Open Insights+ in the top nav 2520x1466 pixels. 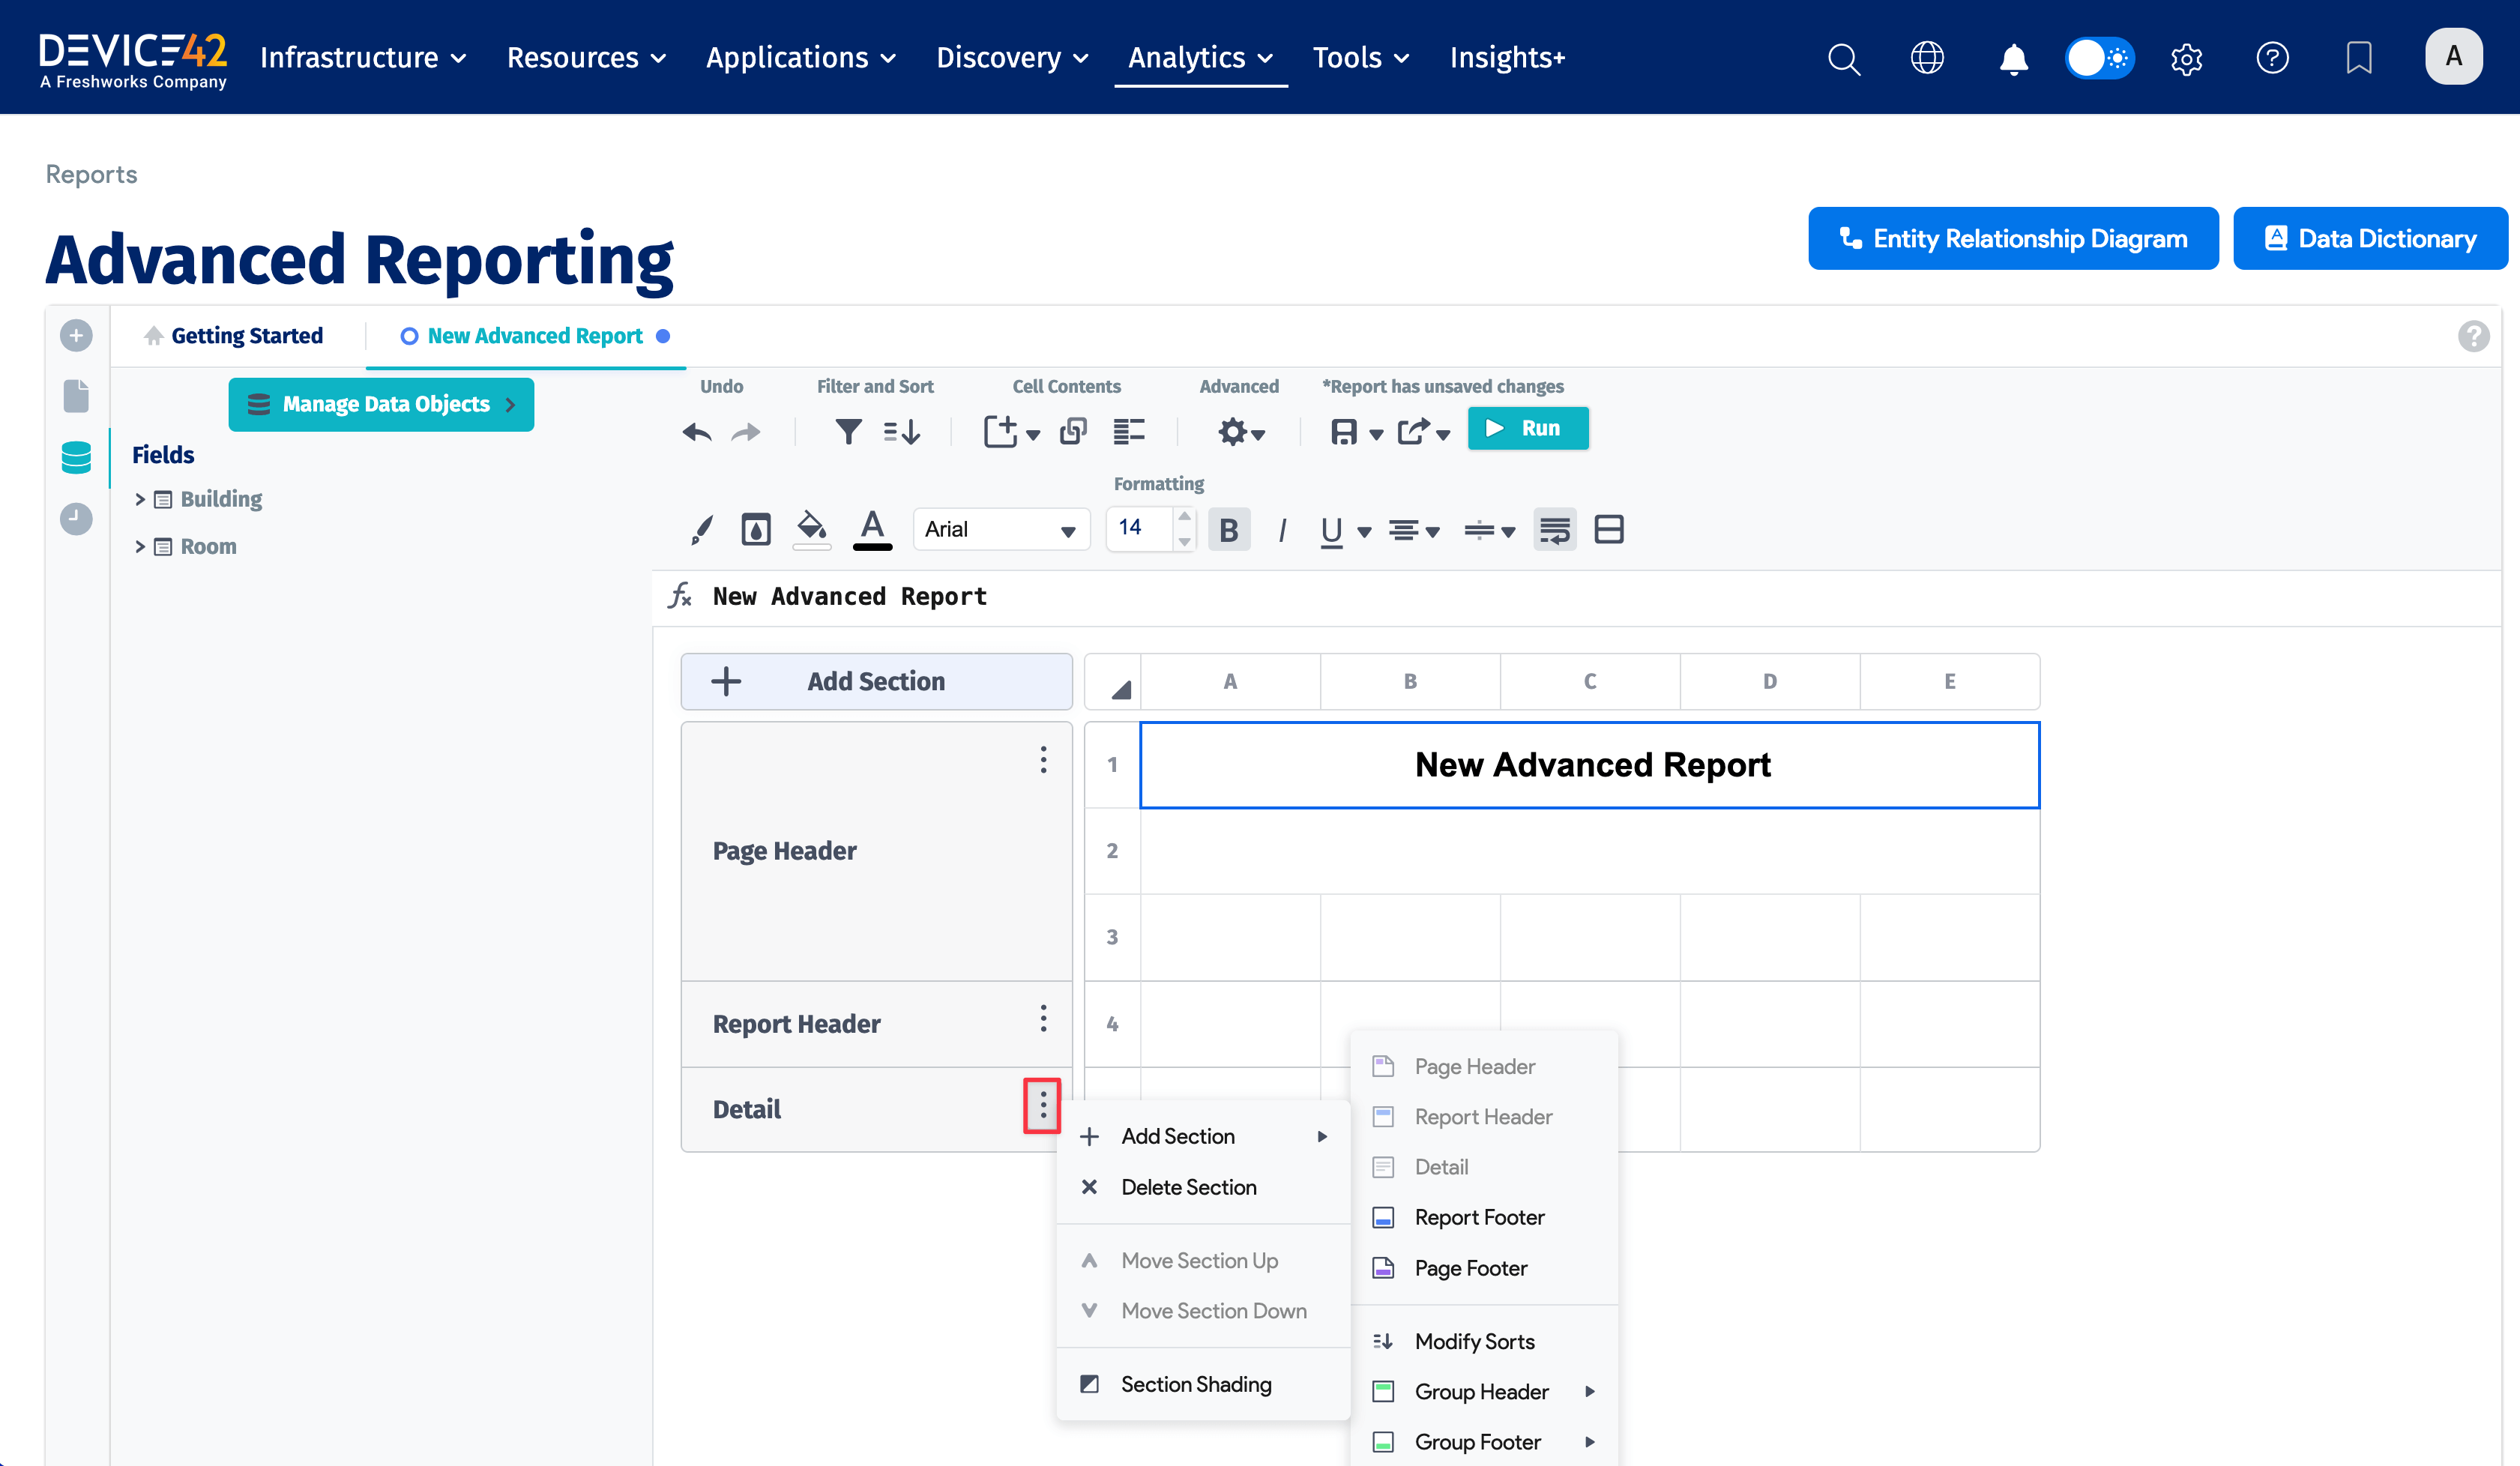click(1507, 58)
